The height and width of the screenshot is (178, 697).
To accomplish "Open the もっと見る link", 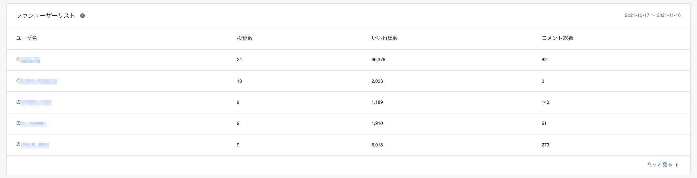I will [x=659, y=165].
